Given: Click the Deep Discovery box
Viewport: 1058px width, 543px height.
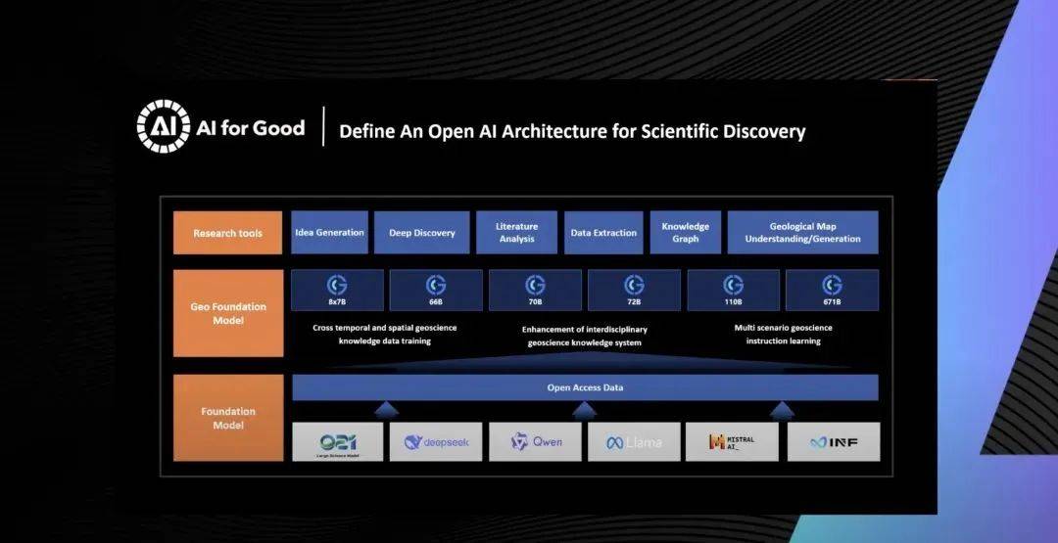Looking at the screenshot, I should click(x=422, y=233).
